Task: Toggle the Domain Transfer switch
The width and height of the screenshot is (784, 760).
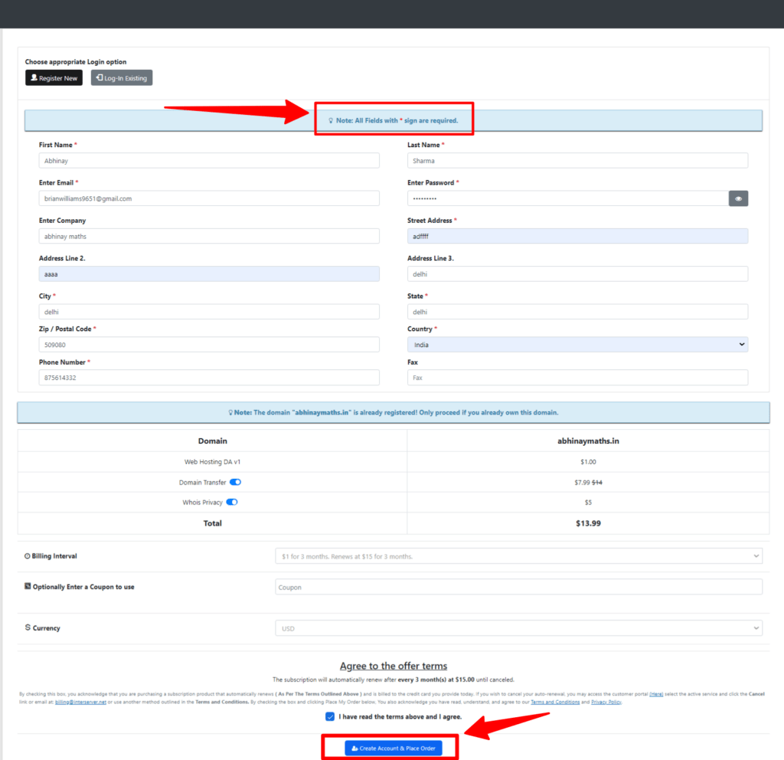Action: click(236, 483)
